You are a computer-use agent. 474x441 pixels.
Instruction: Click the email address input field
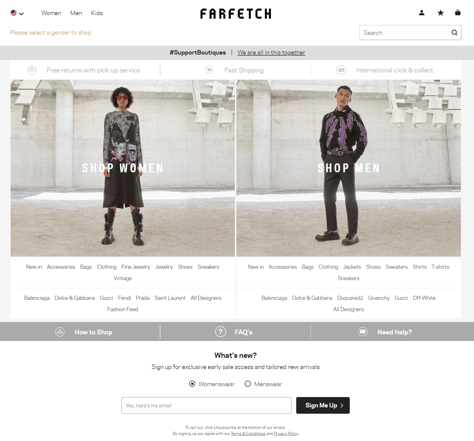(206, 405)
